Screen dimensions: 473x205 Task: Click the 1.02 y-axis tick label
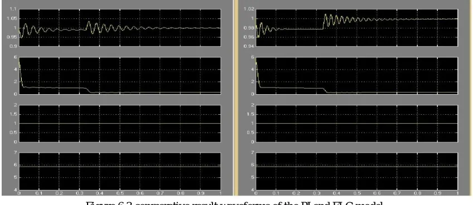(x=249, y=9)
